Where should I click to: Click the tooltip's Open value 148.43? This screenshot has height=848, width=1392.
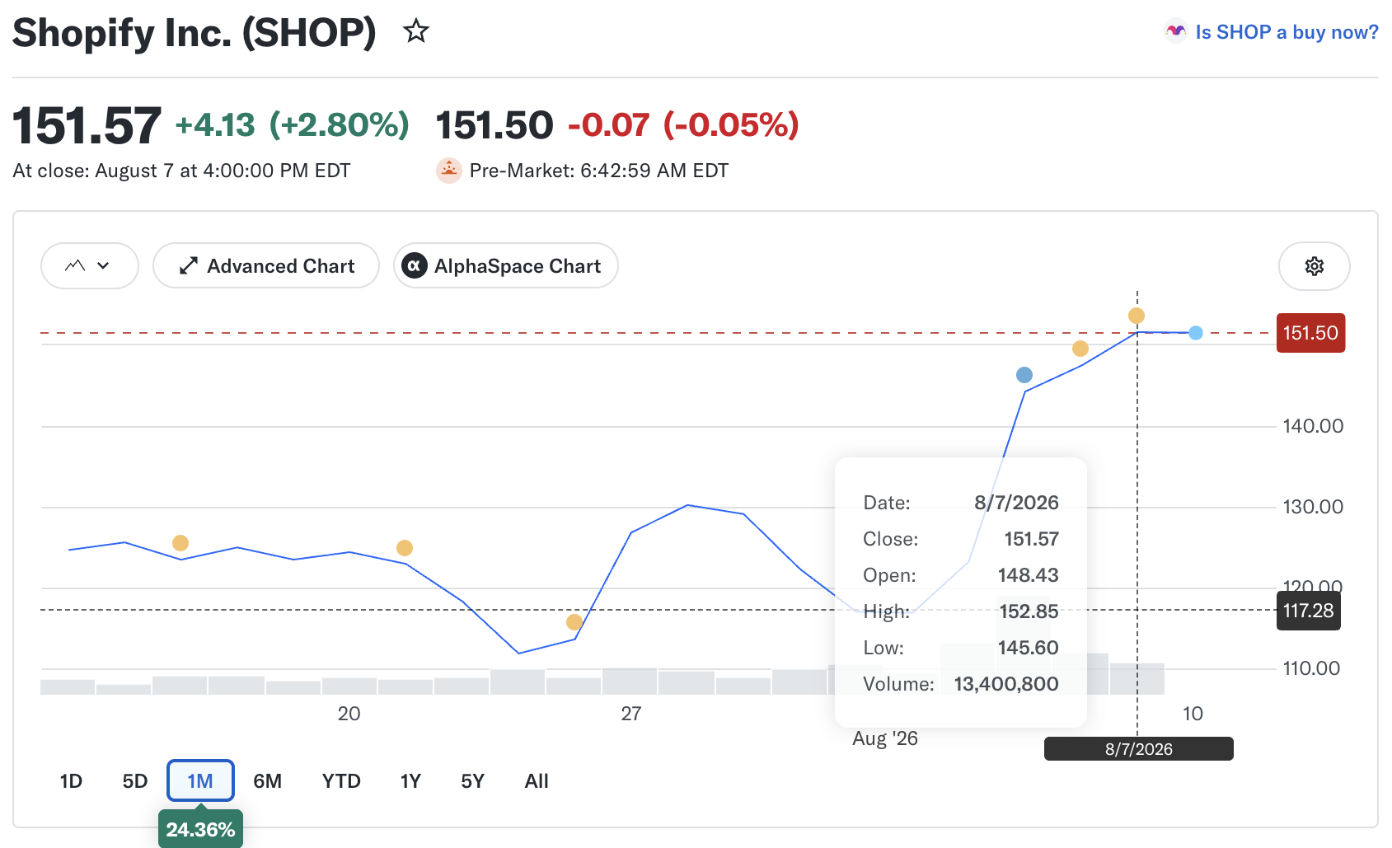coord(1028,575)
